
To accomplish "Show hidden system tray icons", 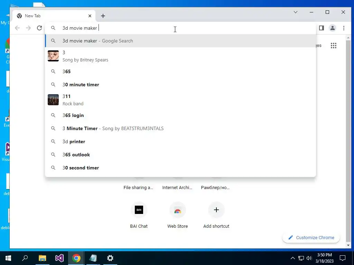I will click(292, 258).
